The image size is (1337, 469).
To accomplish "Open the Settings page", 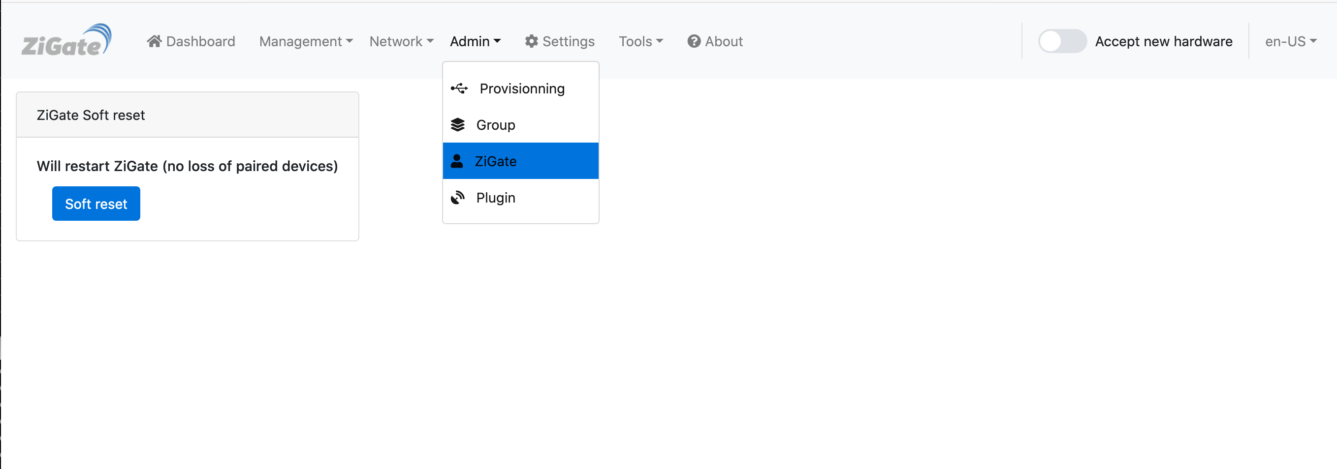I will pos(560,41).
